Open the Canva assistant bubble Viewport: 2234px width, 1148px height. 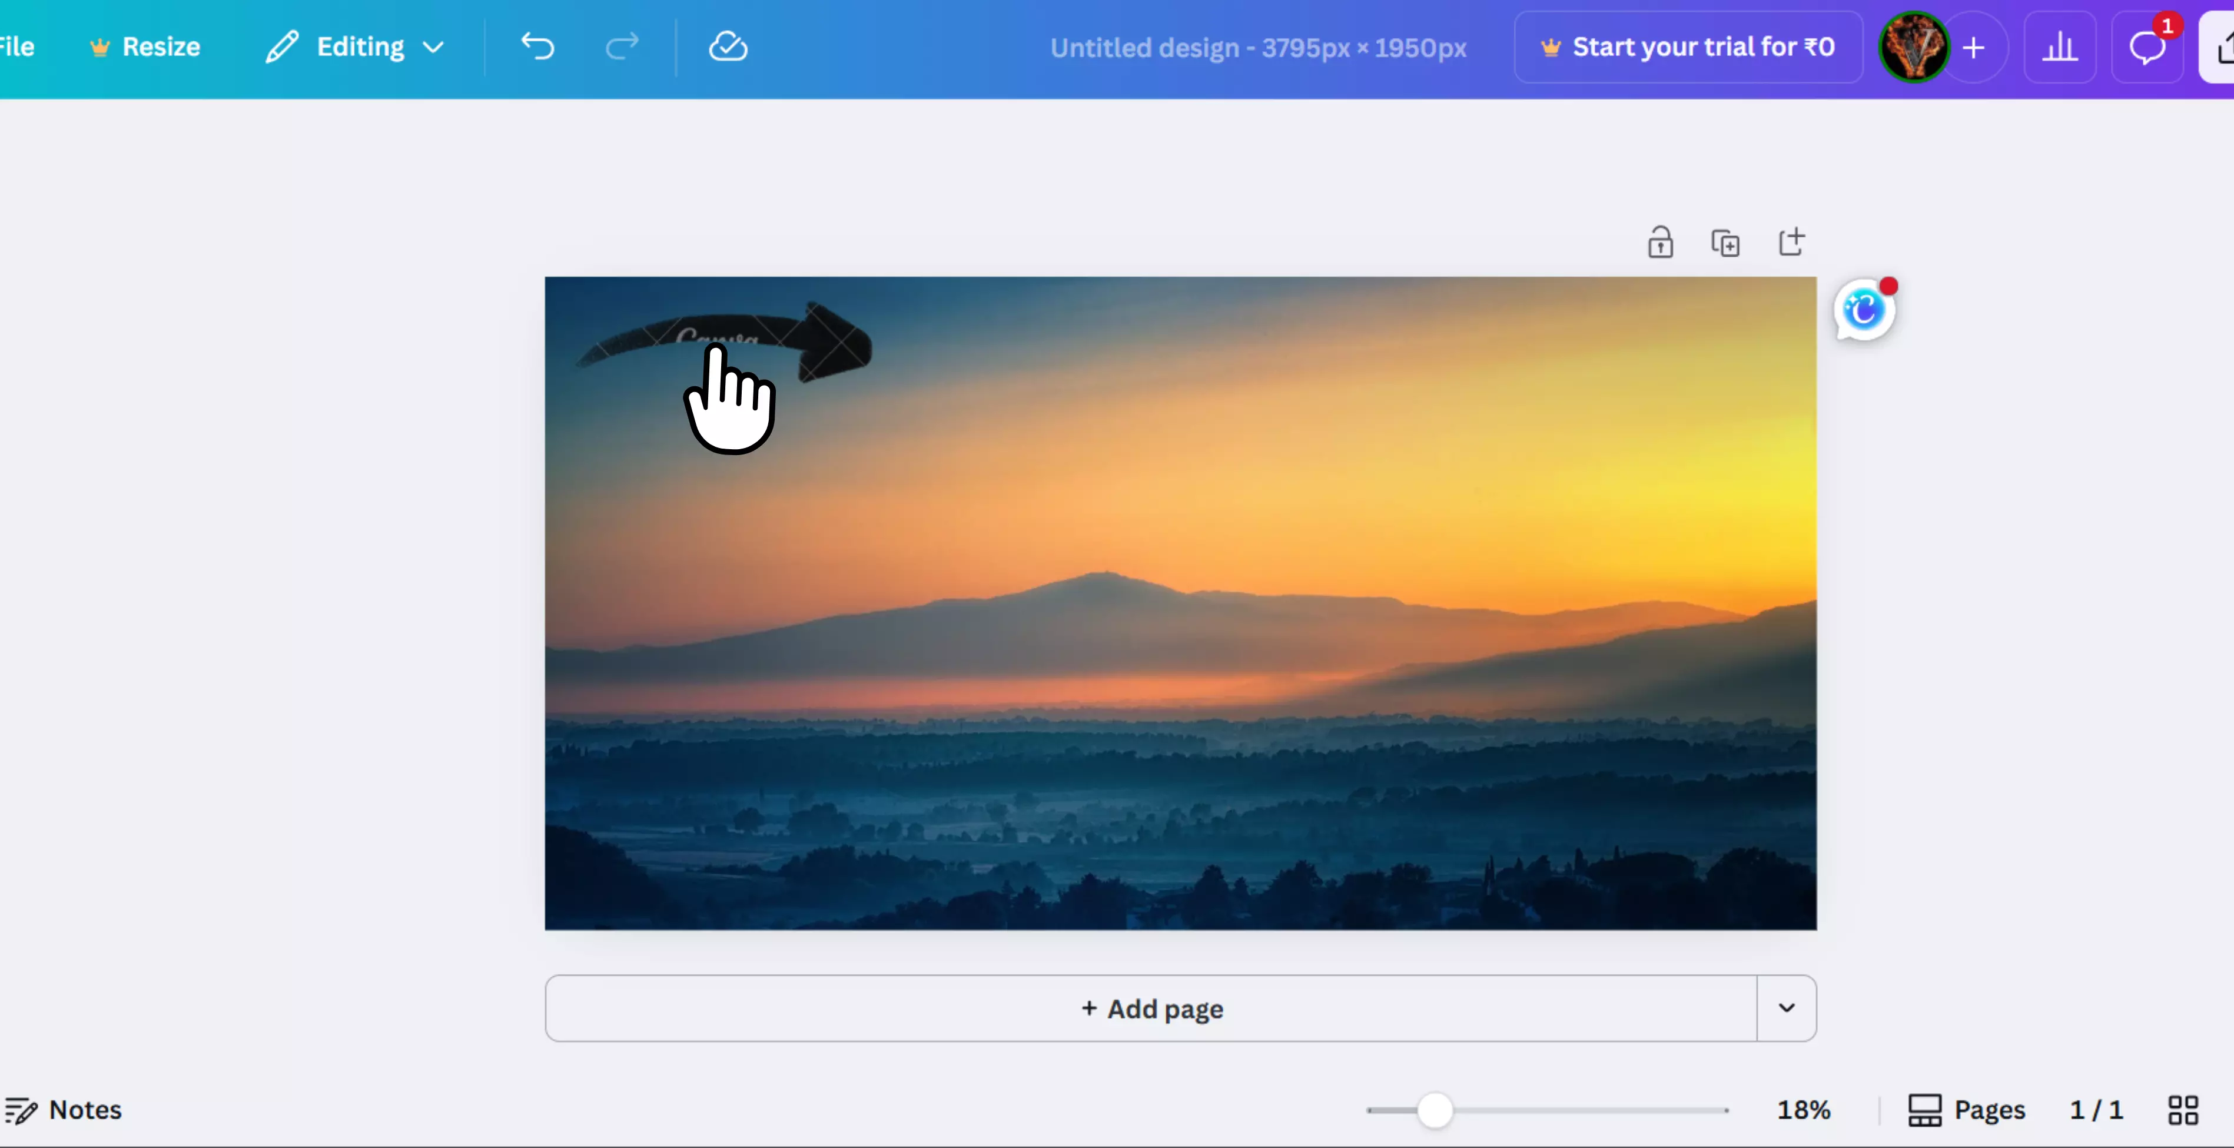point(1863,310)
